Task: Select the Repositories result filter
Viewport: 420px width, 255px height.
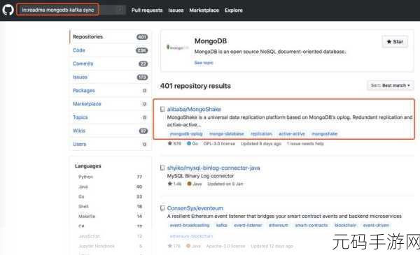Action: [110, 36]
